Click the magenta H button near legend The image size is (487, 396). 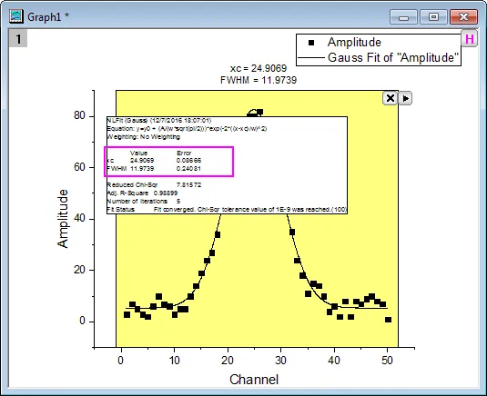470,39
